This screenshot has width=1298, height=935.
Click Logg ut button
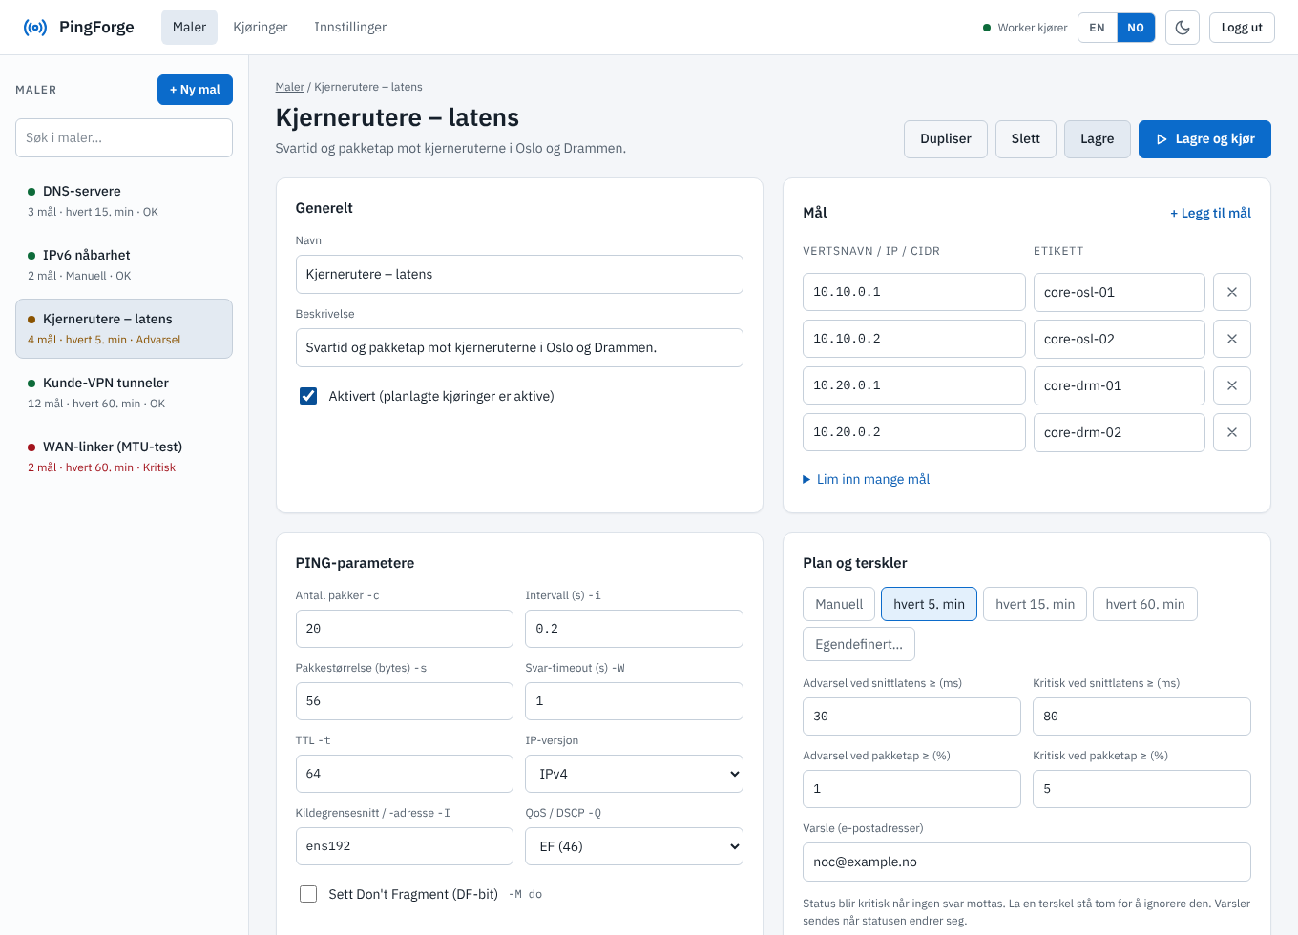pyautogui.click(x=1242, y=28)
